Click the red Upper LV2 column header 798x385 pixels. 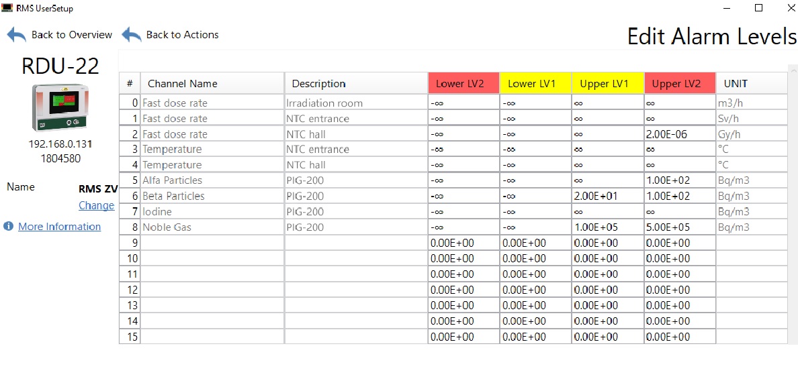(679, 84)
